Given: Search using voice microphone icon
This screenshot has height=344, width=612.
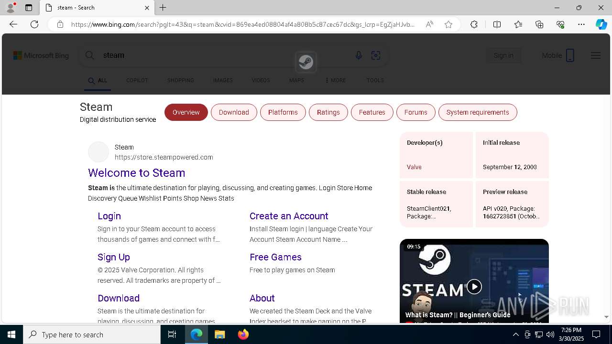Looking at the screenshot, I should click(x=359, y=55).
